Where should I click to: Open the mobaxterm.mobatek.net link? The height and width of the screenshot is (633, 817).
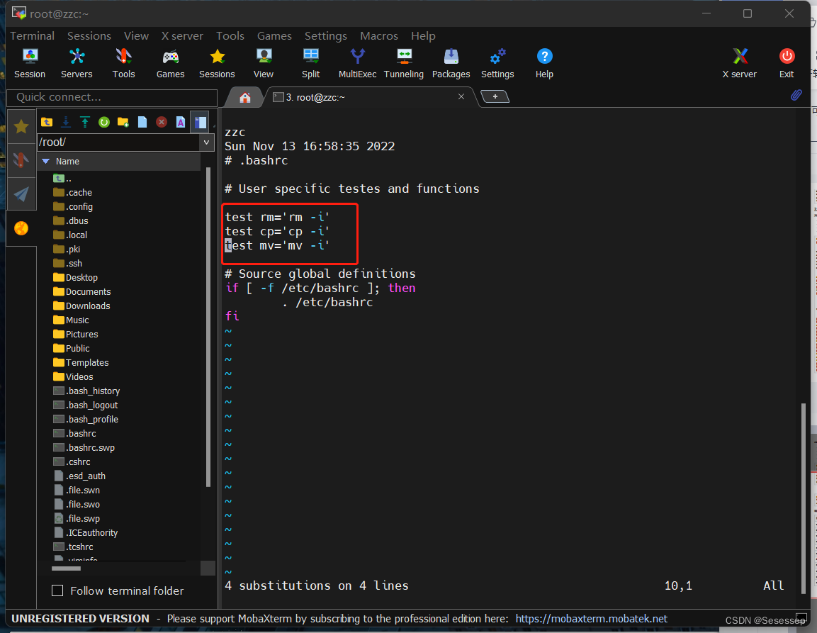[x=592, y=618]
